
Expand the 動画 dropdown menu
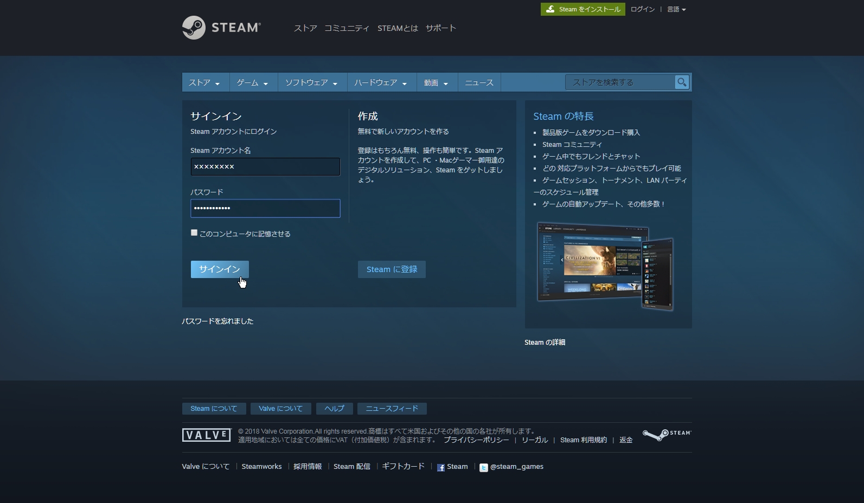point(437,82)
